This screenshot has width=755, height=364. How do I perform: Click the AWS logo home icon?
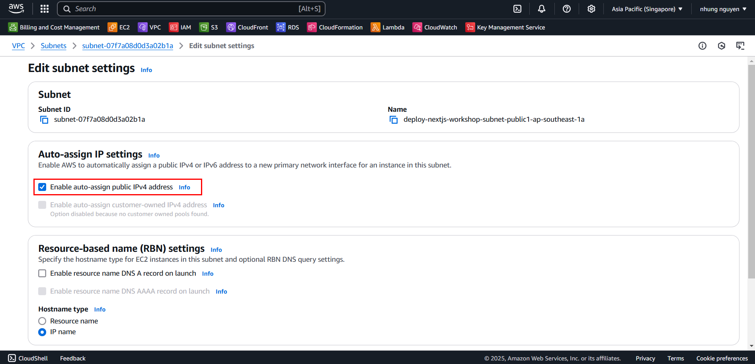coord(16,8)
